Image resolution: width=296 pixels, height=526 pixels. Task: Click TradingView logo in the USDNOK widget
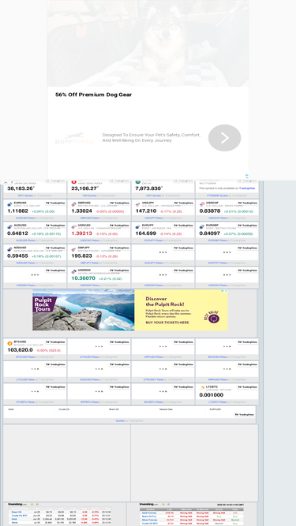(119, 270)
